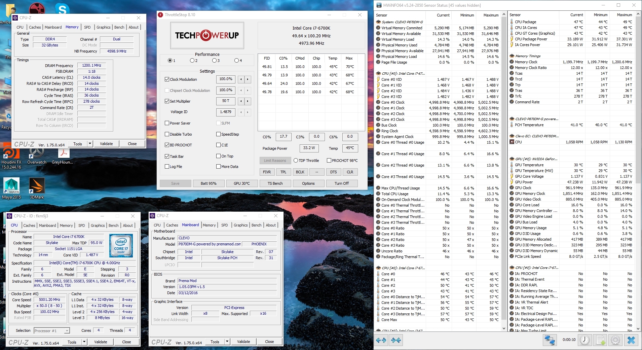Open Processor #1 selection dropdown

pyautogui.click(x=67, y=331)
